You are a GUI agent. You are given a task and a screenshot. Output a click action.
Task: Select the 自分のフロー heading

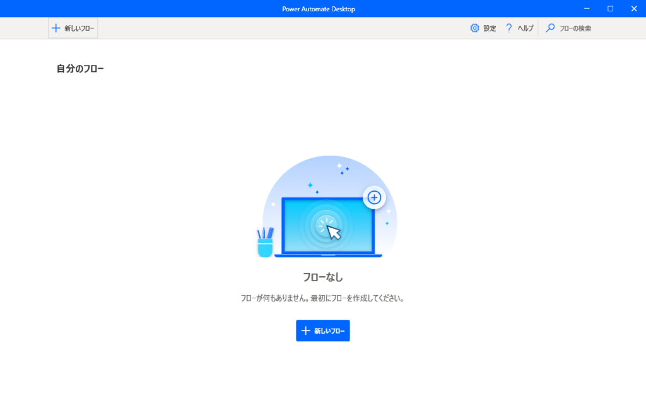pyautogui.click(x=80, y=69)
